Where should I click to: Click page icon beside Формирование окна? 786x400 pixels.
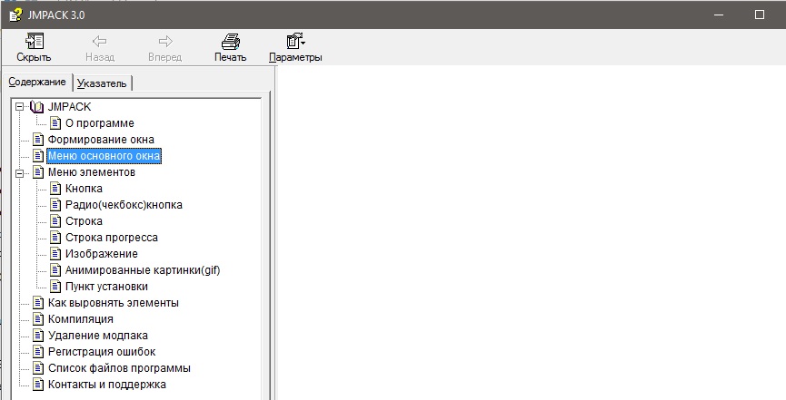click(38, 139)
